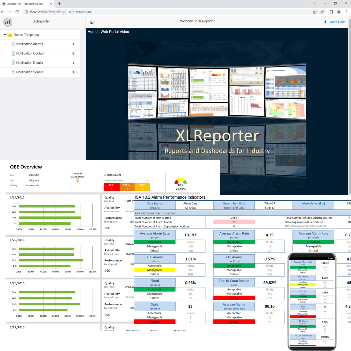Viewport: 351px width, 351px height.
Task: Click the Overall Alarm Status indicator
Action: [78, 180]
